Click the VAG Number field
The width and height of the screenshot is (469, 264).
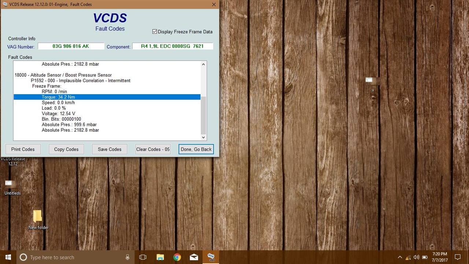(71, 46)
